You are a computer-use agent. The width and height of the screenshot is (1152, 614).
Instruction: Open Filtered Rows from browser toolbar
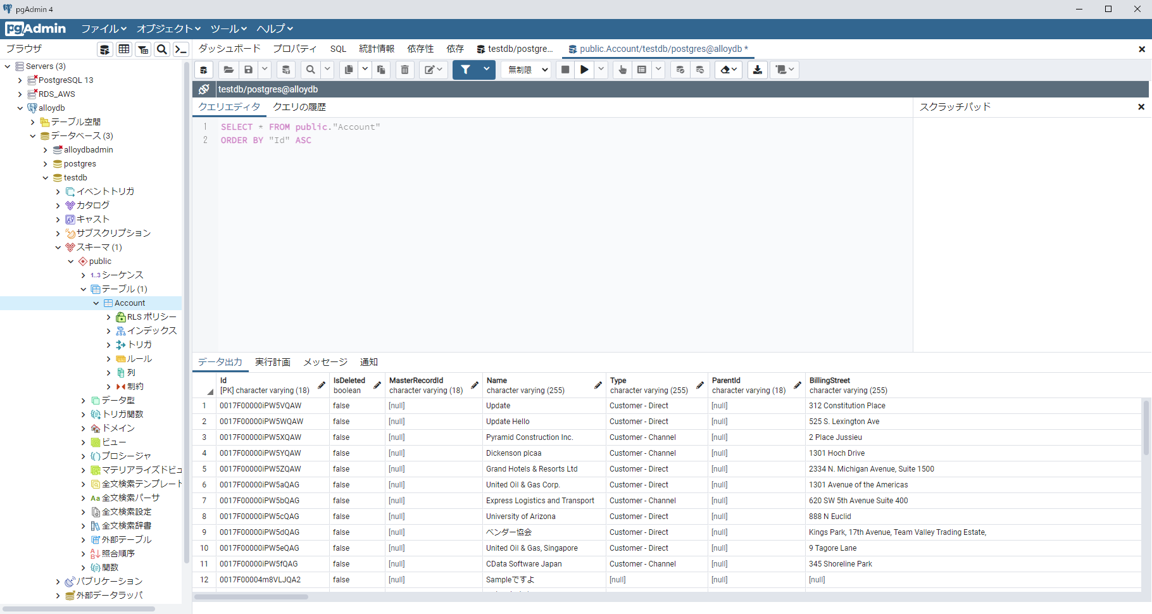tap(143, 49)
